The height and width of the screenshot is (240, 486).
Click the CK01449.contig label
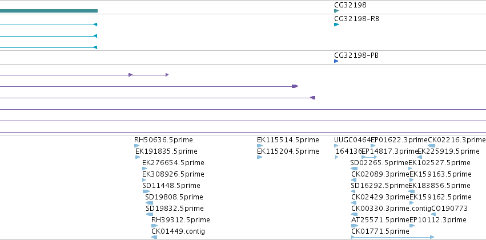178,231
